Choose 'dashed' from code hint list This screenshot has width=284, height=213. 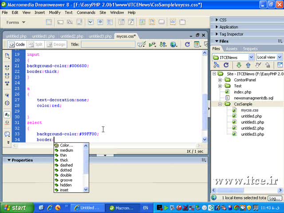coord(66,165)
